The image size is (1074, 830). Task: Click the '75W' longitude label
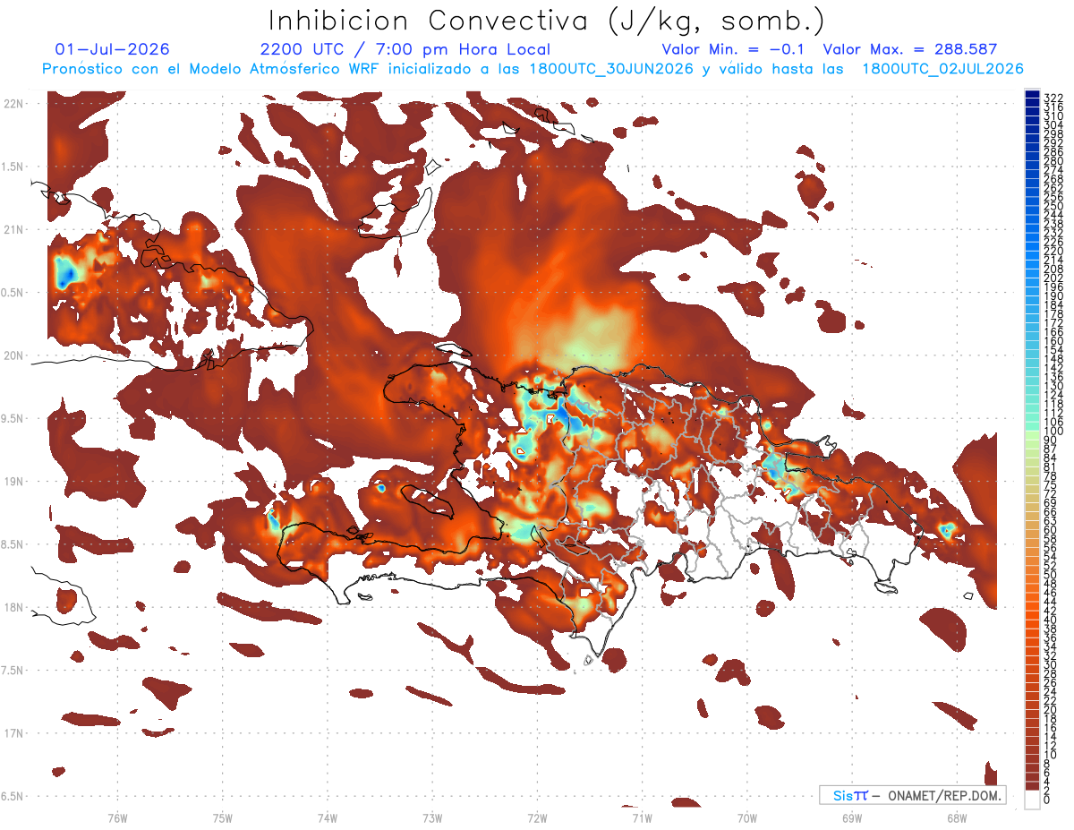point(222,817)
